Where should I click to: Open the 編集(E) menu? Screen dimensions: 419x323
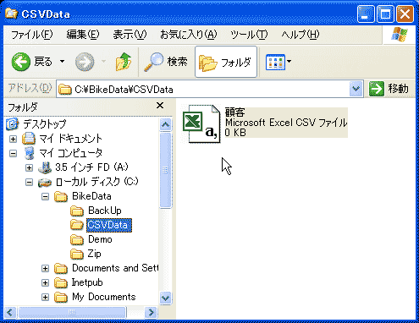coord(83,35)
